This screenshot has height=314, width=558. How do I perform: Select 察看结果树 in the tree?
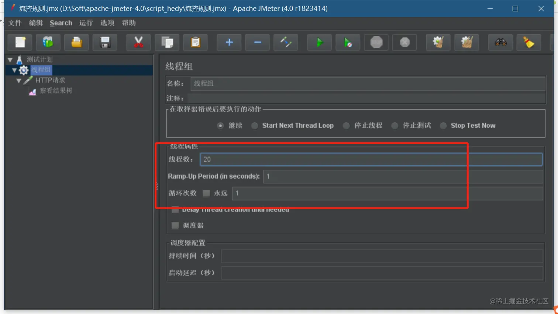pos(56,91)
